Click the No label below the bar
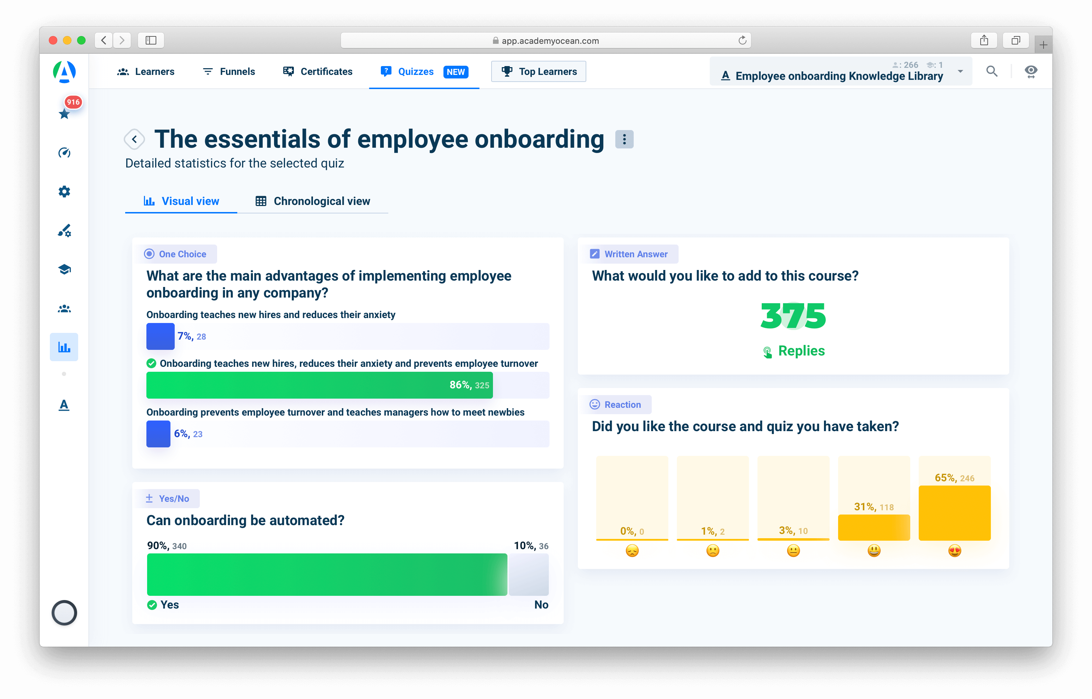The image size is (1092, 699). coord(541,605)
